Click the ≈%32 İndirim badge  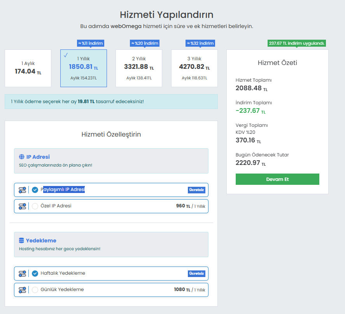pos(200,43)
